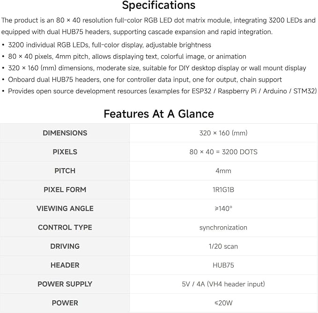The image size is (318, 313).
Task: Select the DRIVING row label
Action: (x=65, y=246)
